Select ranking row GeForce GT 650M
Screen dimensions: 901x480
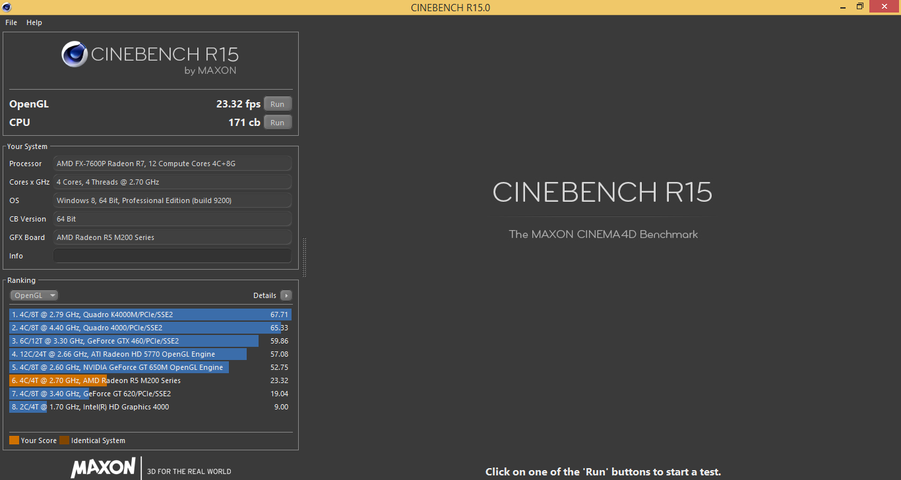150,367
